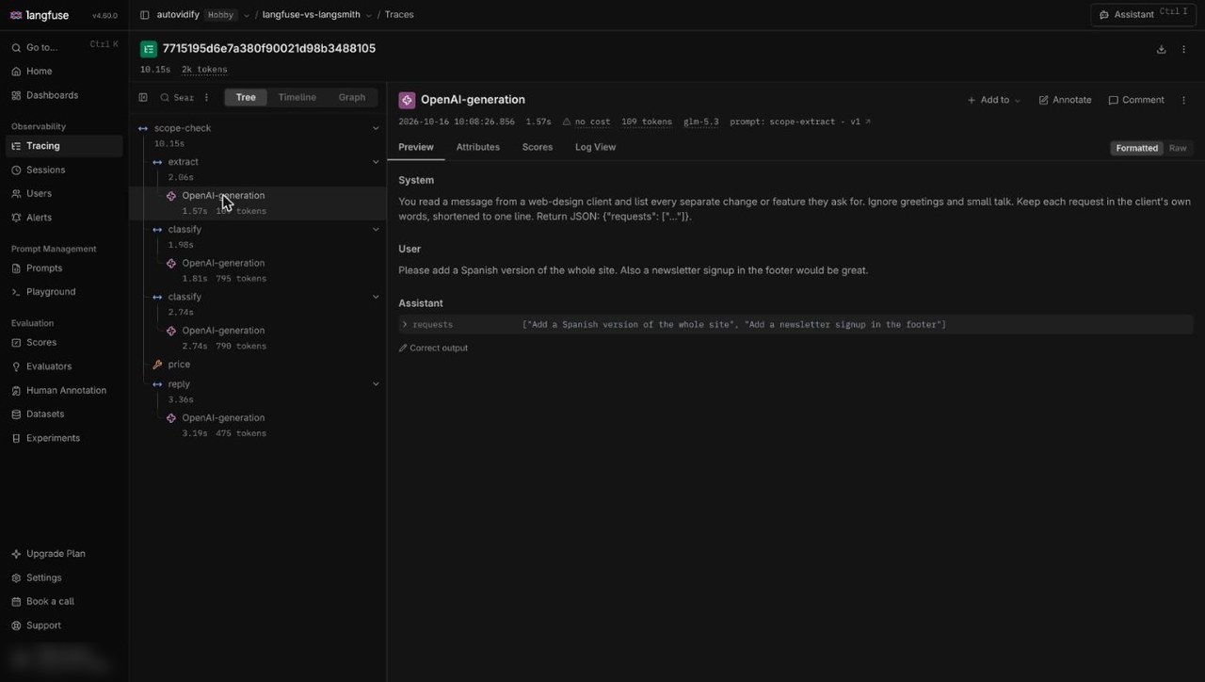Switch trace view to Timeline

[x=297, y=97]
